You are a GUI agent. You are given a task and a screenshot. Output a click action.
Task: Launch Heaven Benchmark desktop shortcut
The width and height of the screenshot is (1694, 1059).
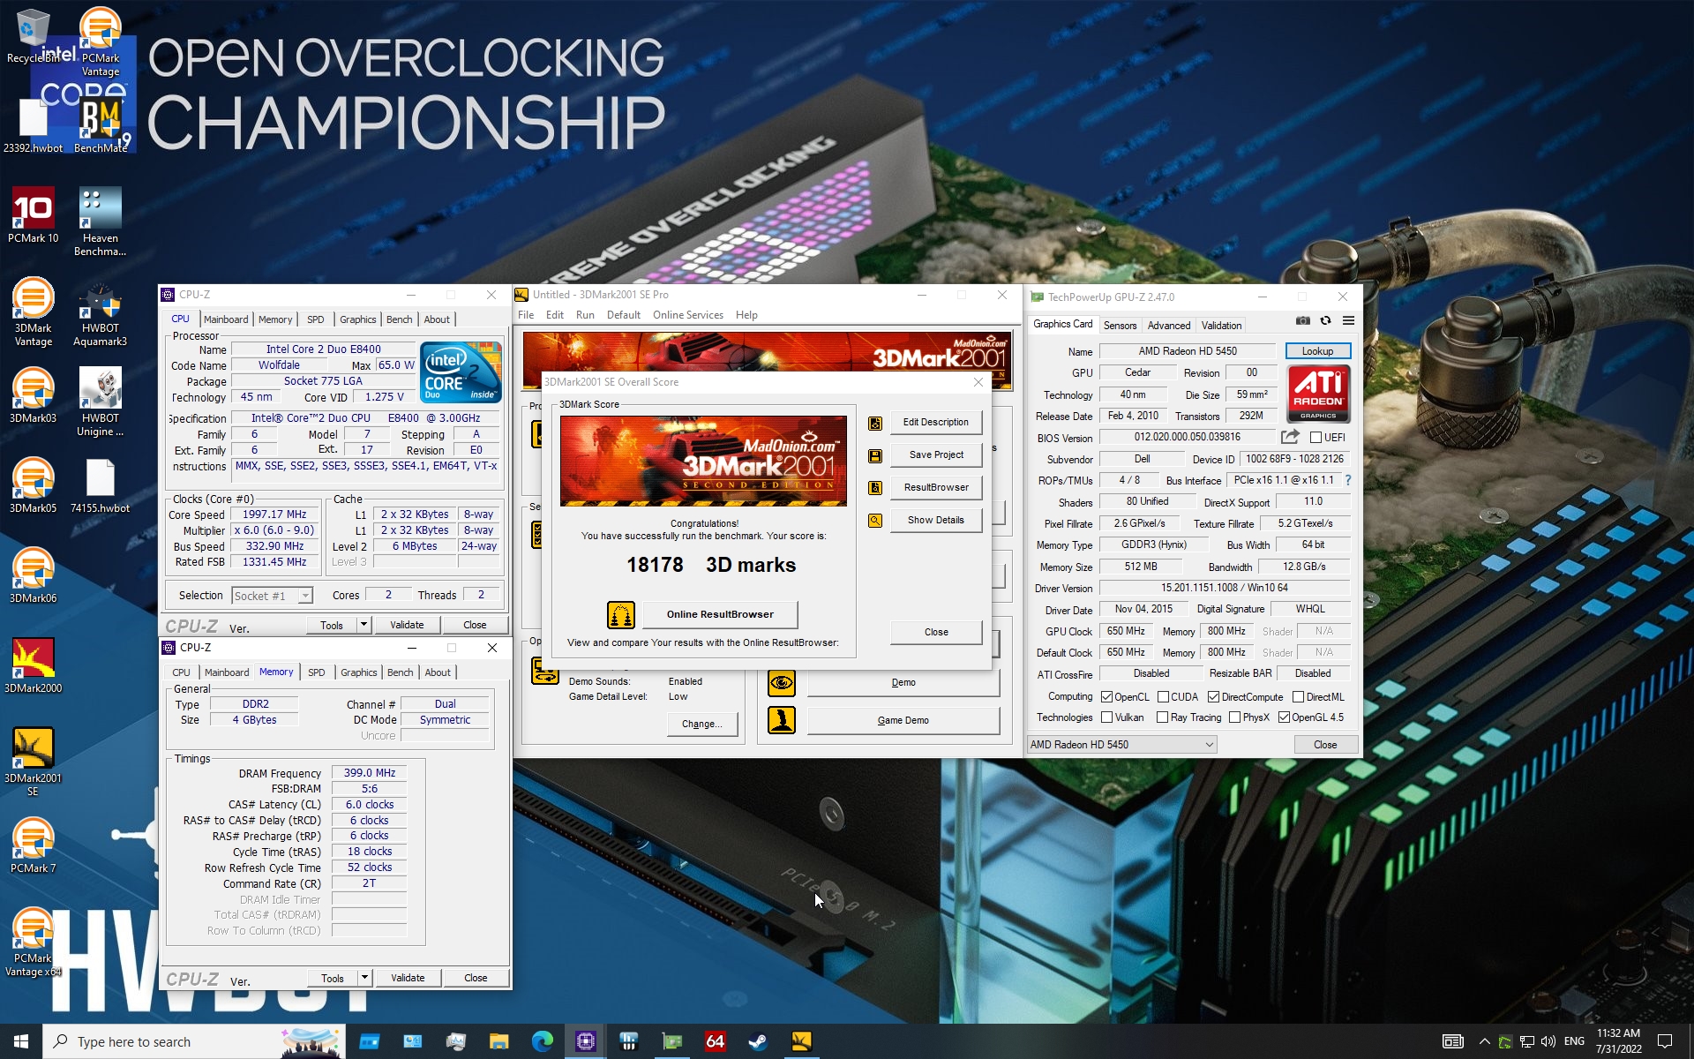[x=100, y=222]
